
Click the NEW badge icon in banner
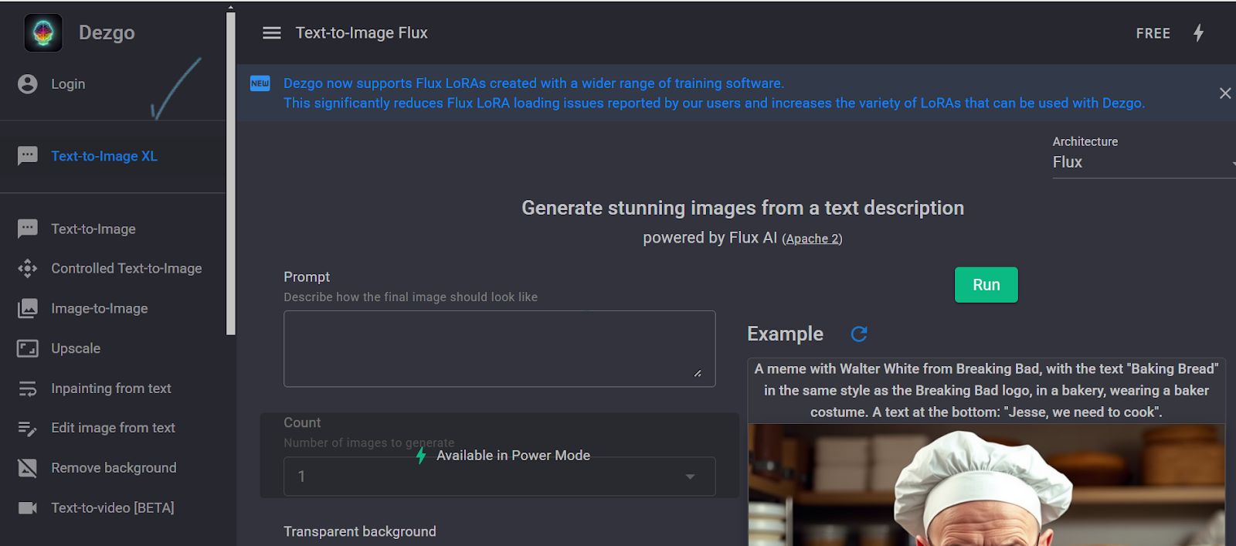coord(260,83)
